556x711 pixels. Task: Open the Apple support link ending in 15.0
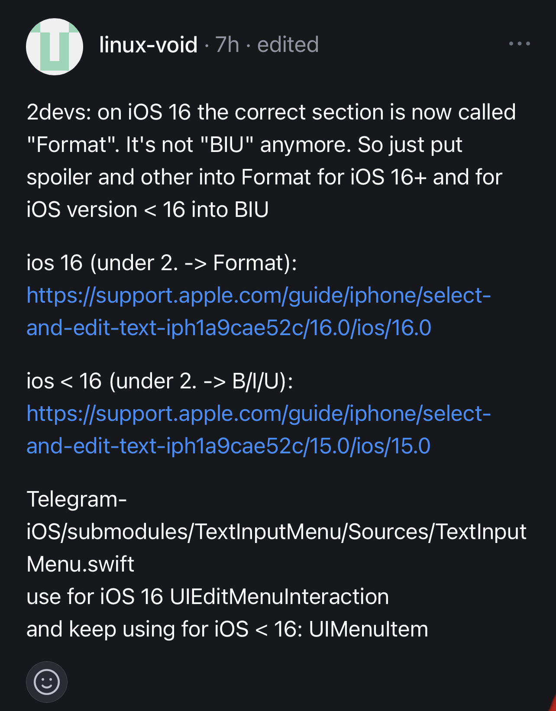(x=229, y=446)
